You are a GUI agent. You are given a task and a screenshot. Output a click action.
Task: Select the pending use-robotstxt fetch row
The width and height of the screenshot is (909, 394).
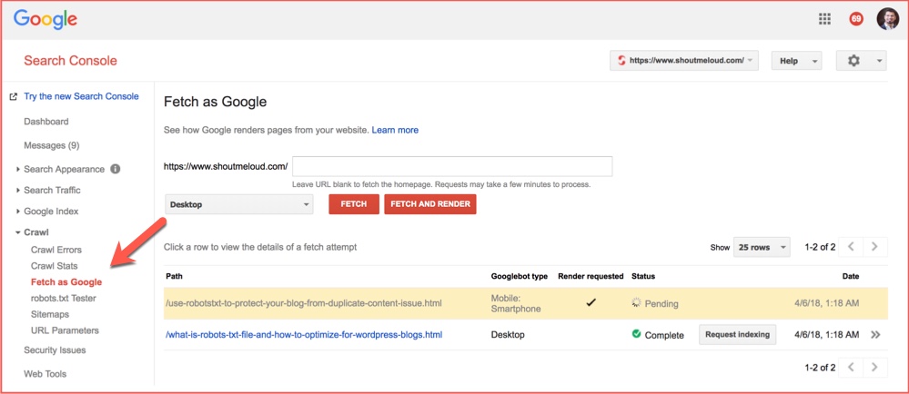[526, 304]
